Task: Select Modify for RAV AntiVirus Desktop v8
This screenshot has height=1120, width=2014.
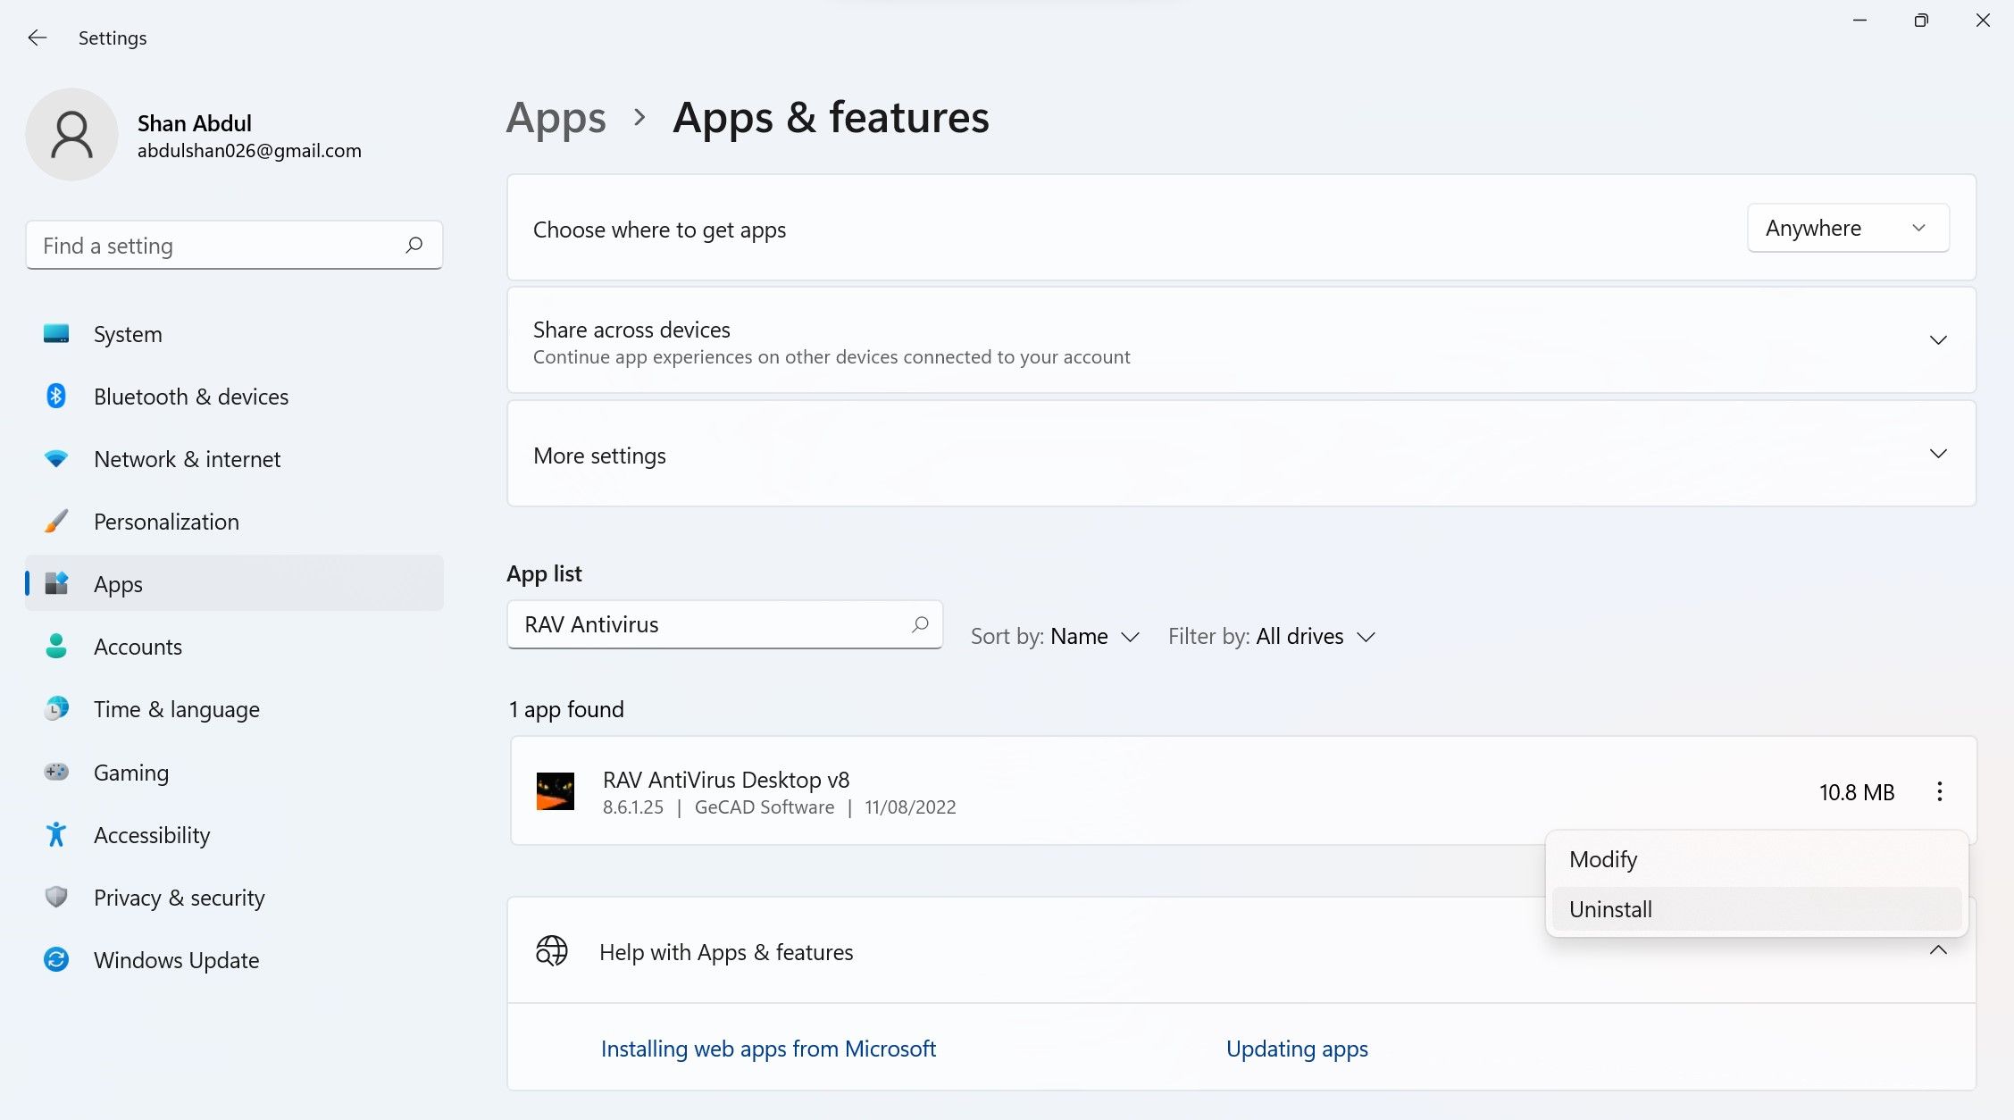Action: pos(1603,858)
